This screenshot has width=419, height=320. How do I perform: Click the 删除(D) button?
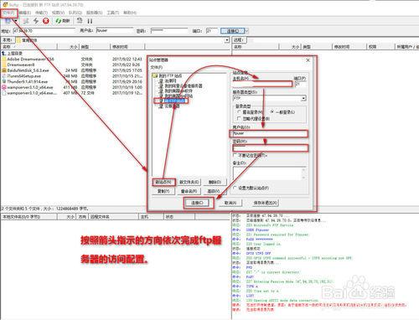click(x=215, y=182)
